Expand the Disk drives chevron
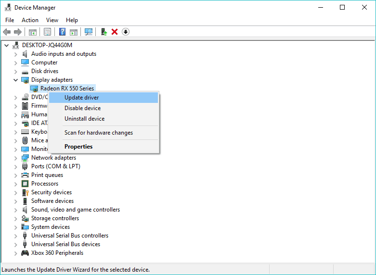 pyautogui.click(x=16, y=72)
